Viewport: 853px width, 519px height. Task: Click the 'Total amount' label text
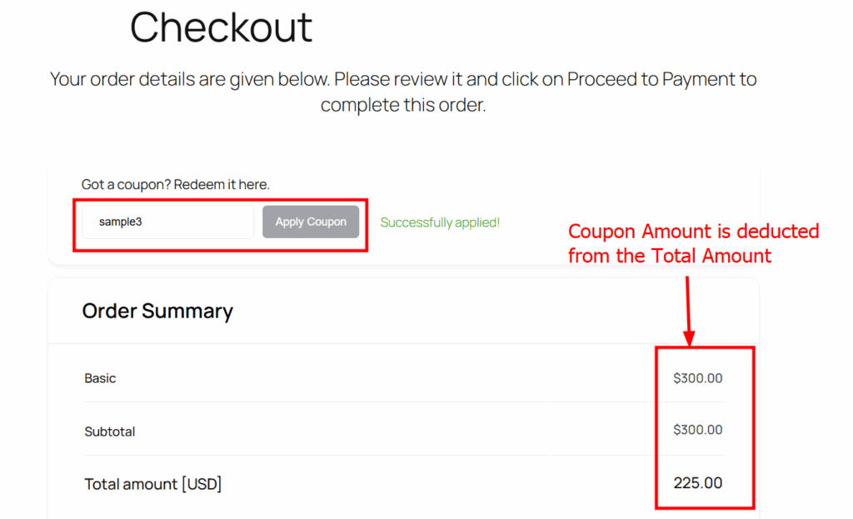coord(131,484)
